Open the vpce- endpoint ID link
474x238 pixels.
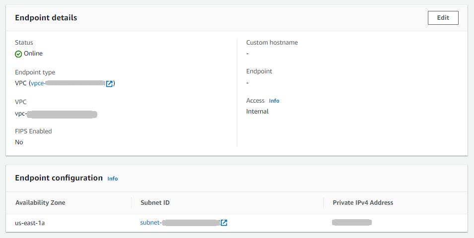(x=68, y=83)
